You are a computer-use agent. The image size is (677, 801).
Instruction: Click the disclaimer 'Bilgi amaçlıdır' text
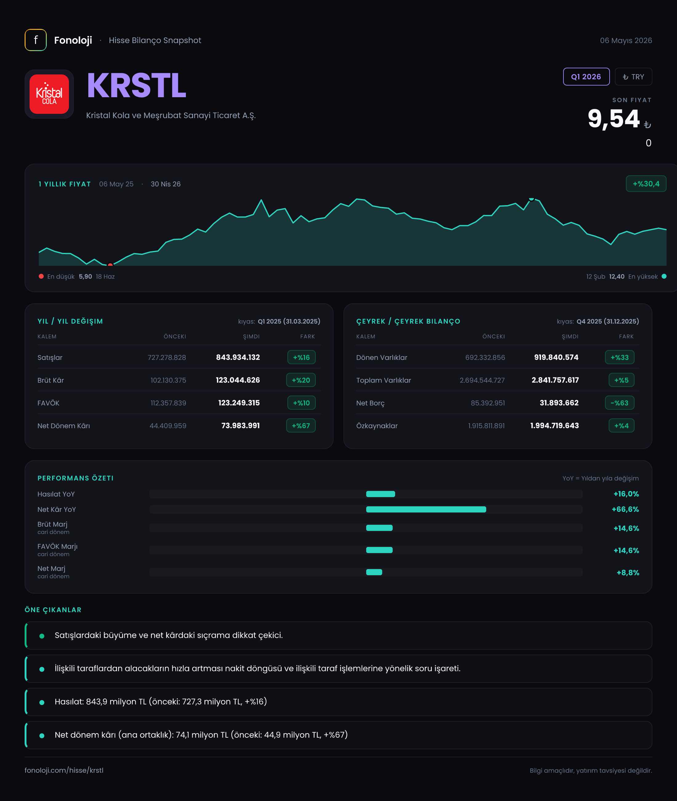[x=591, y=770]
